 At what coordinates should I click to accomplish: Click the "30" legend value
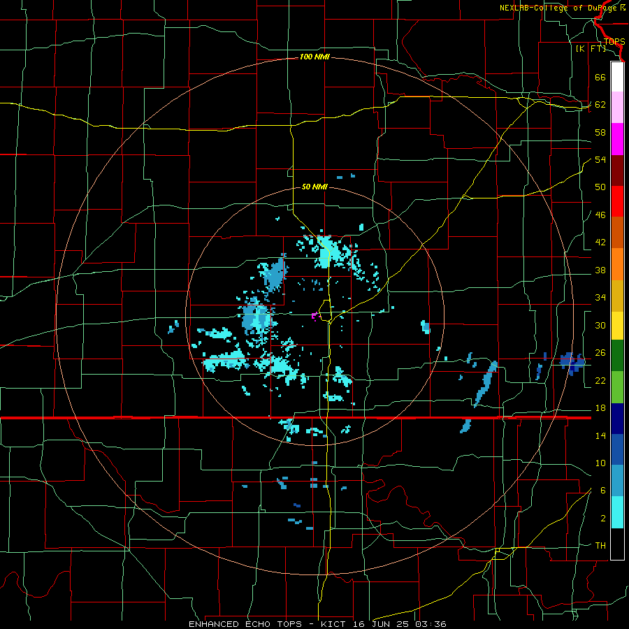(x=600, y=325)
